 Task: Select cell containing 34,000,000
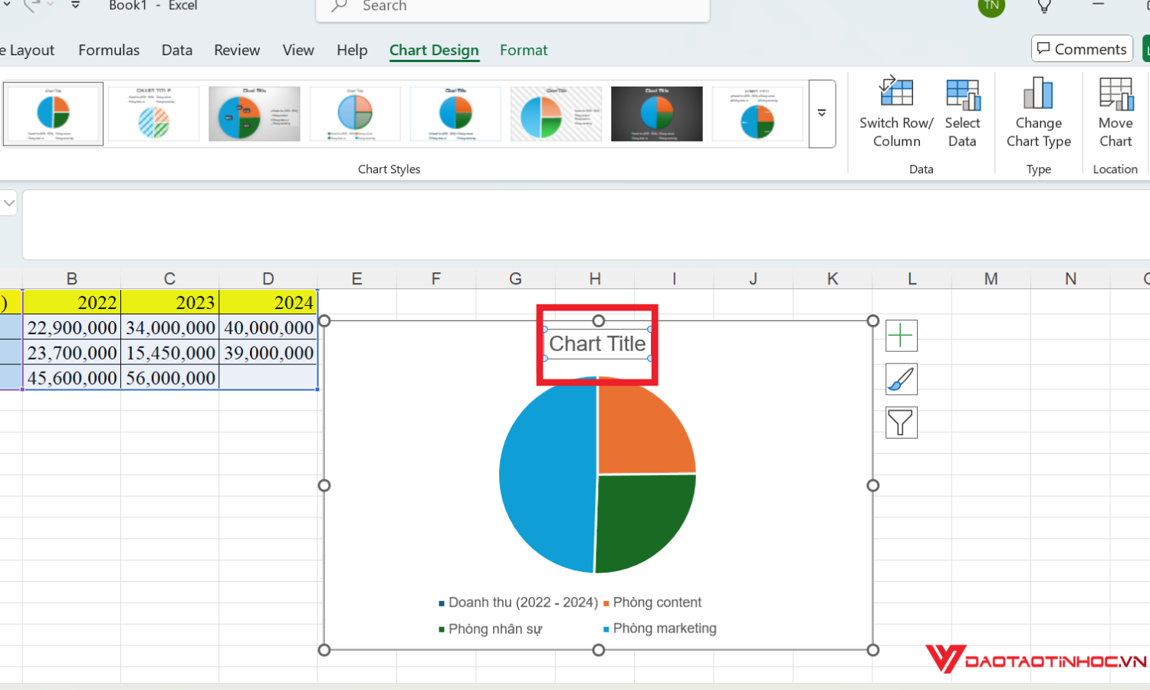(170, 328)
